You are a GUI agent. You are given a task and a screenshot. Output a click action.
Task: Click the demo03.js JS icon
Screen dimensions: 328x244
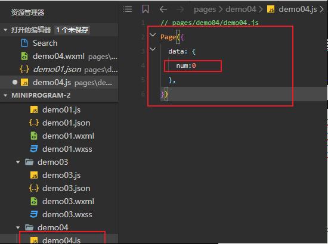tap(34, 175)
